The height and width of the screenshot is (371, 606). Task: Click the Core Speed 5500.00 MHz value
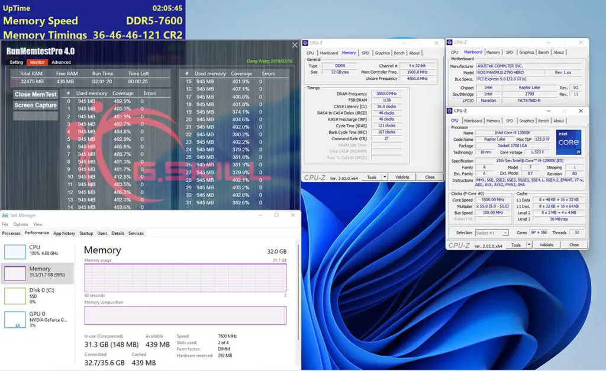coord(493,200)
